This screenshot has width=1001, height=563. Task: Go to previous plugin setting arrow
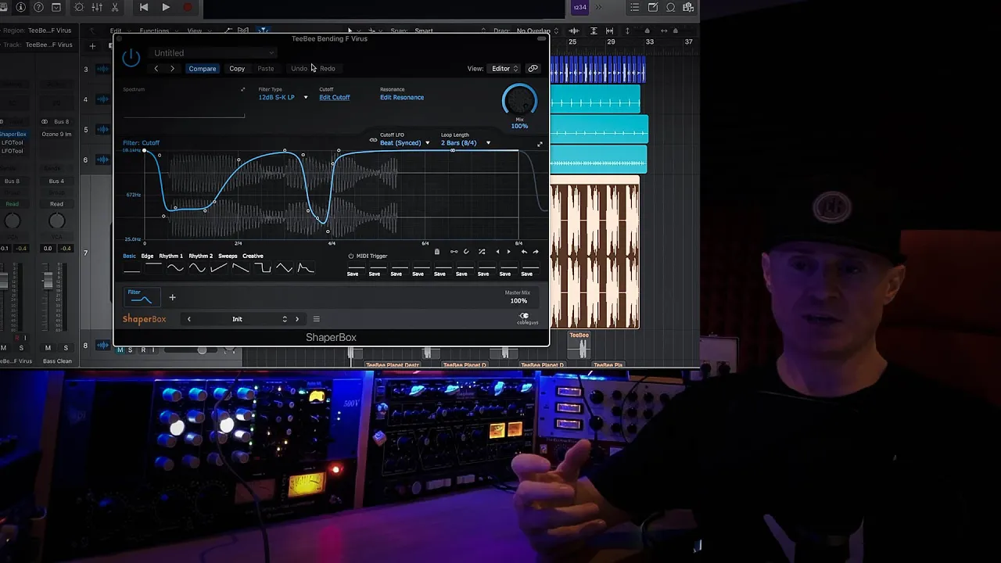(x=156, y=69)
